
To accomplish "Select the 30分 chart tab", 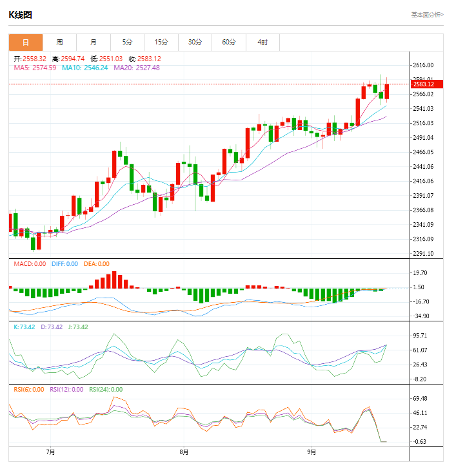I will [x=195, y=43].
